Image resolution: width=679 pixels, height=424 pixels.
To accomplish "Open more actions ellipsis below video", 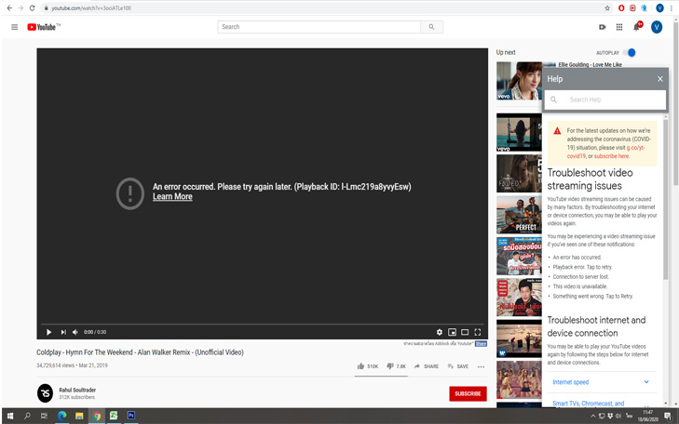I will click(482, 366).
